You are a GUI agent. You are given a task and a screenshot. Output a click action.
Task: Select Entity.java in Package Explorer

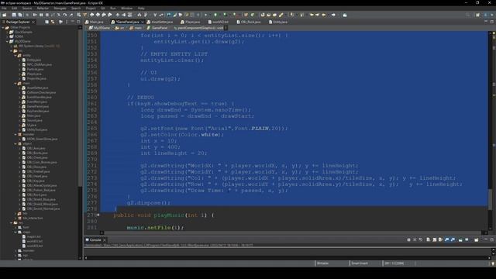coord(31,60)
